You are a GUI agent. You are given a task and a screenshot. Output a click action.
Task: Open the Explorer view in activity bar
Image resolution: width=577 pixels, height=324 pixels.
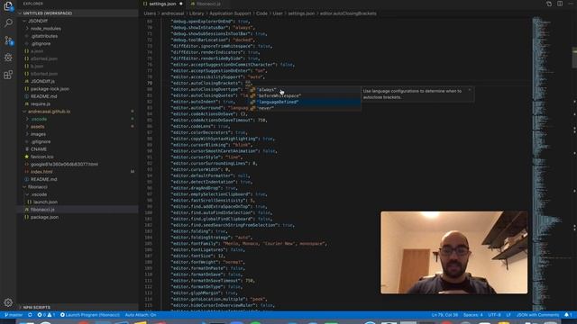[x=8, y=6]
